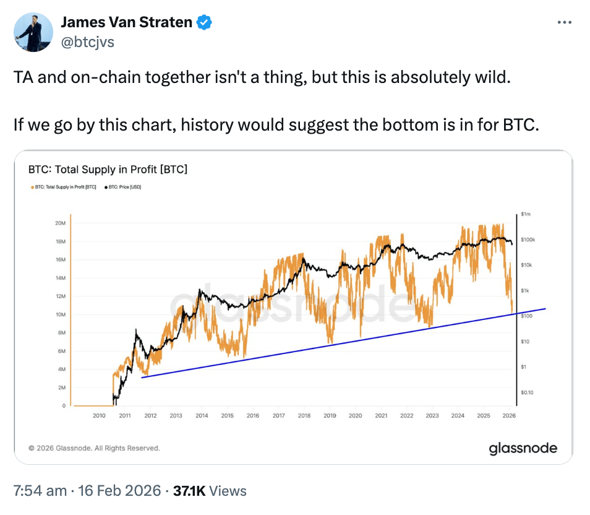Click the '© 2026 Glassnode. All Rights Reserved.' text

tap(94, 448)
